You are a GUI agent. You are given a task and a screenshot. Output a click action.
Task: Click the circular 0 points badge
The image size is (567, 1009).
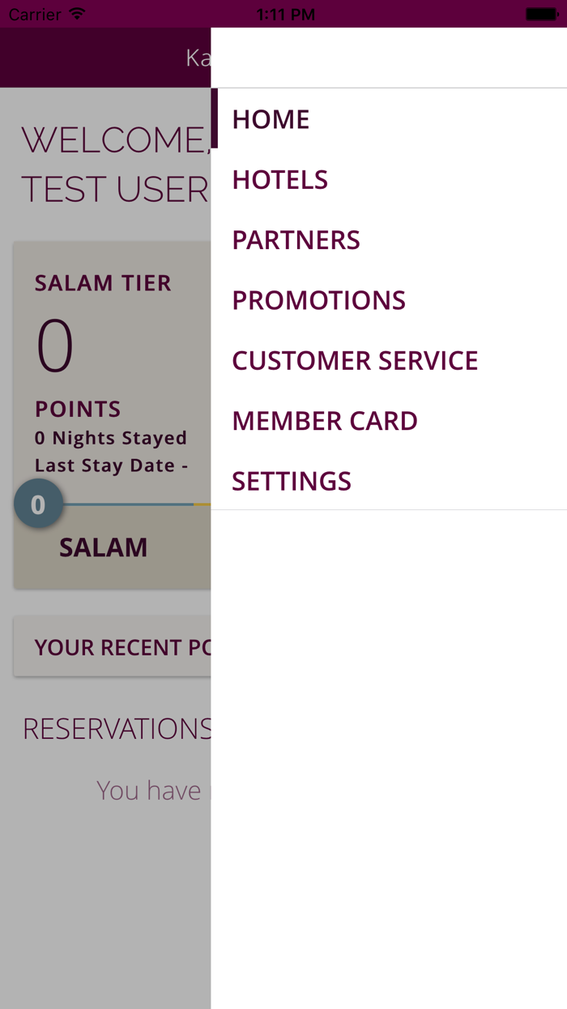38,503
